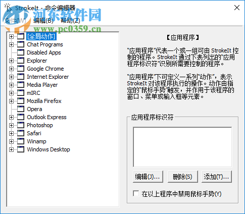Select the [全局动作] tree item
245x214 pixels.
[41, 36]
